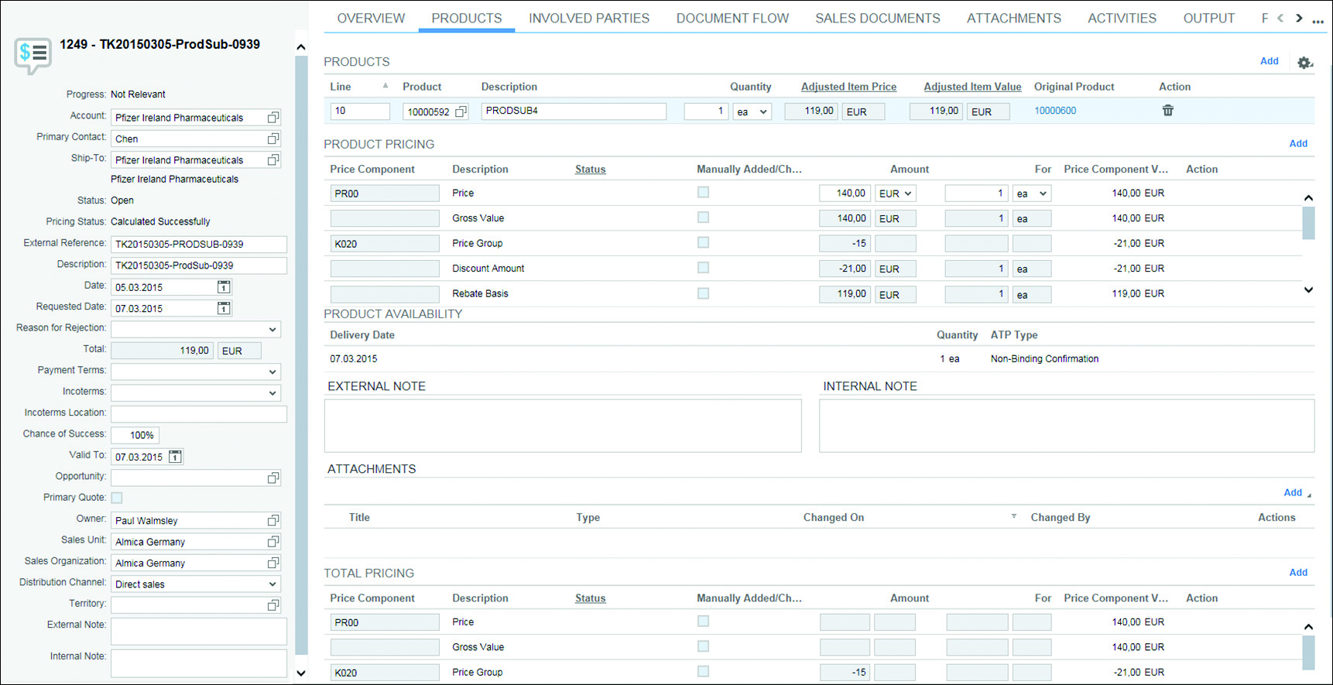The height and width of the screenshot is (685, 1333).
Task: Open value help for Sales Unit field
Action: [x=273, y=542]
